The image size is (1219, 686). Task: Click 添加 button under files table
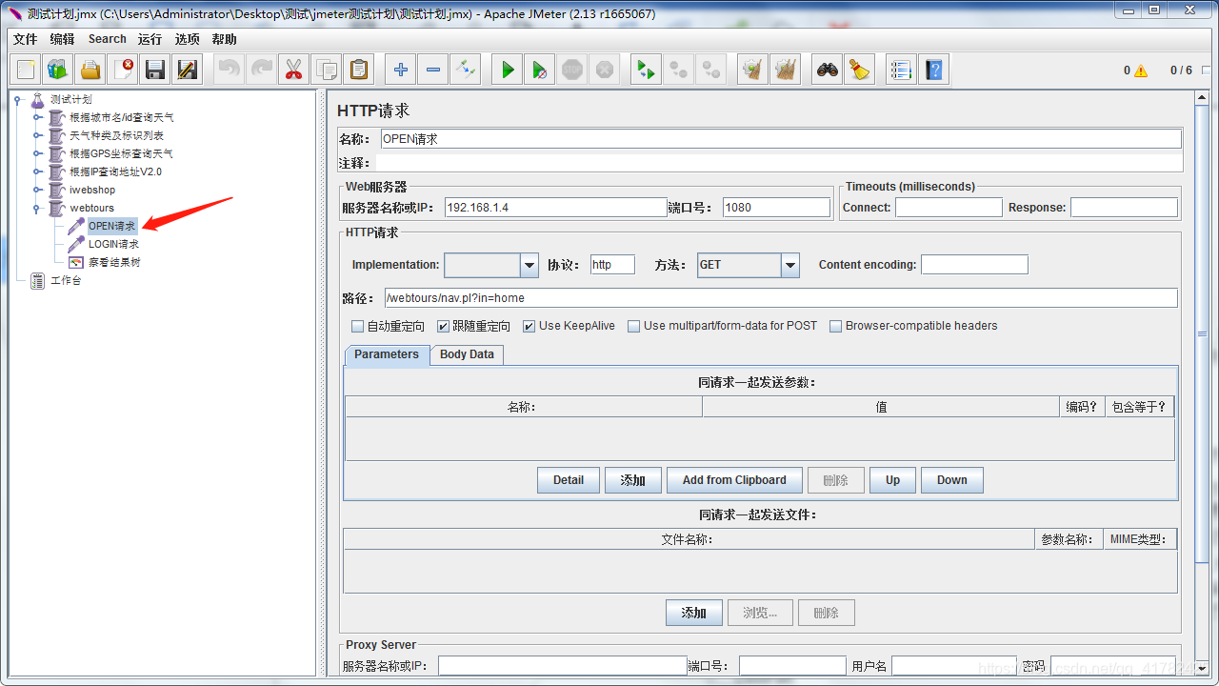tap(694, 613)
